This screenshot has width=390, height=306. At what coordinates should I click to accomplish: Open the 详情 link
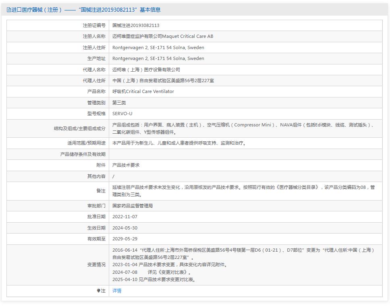tap(117, 291)
